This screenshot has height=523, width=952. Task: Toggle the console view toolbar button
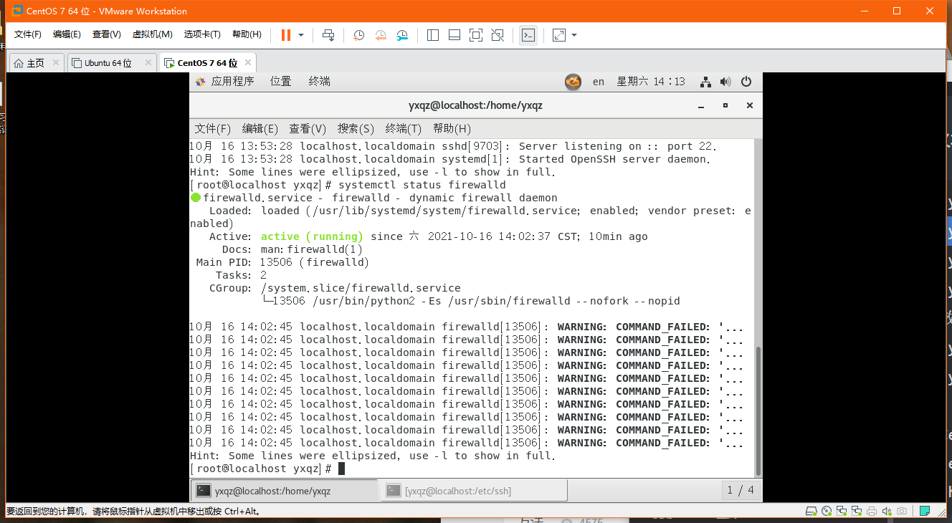point(528,35)
